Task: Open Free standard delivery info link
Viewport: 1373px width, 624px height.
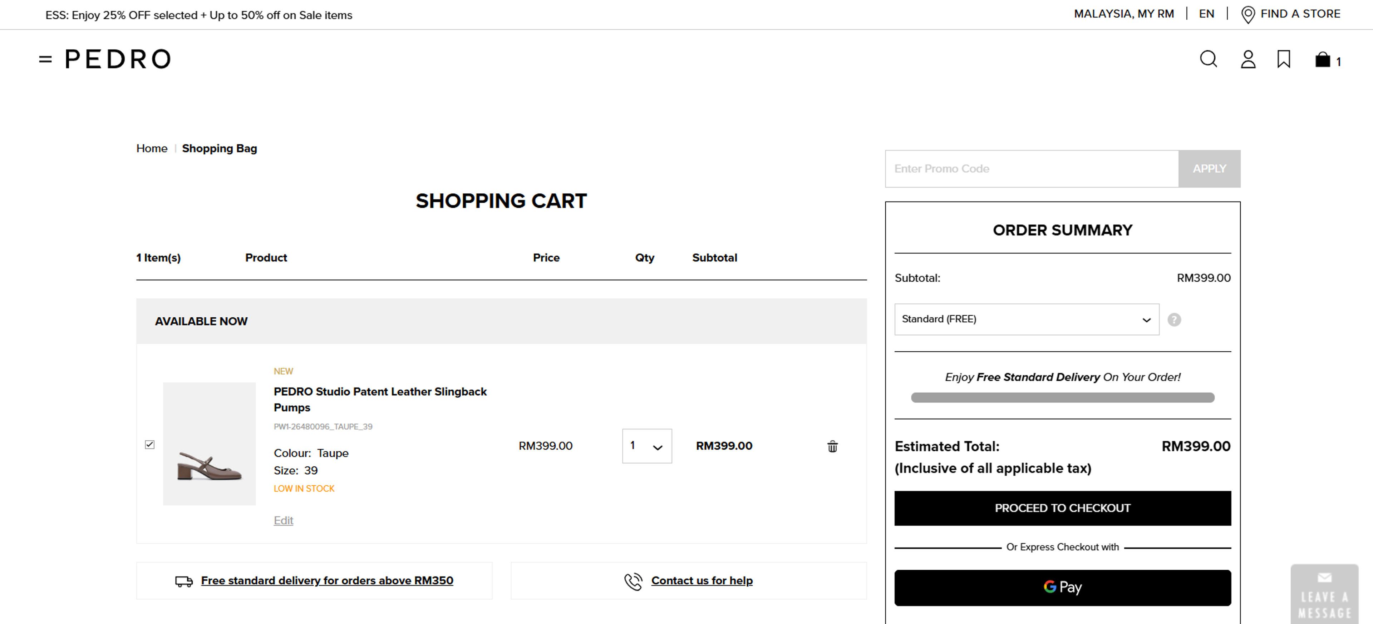Action: pos(327,580)
